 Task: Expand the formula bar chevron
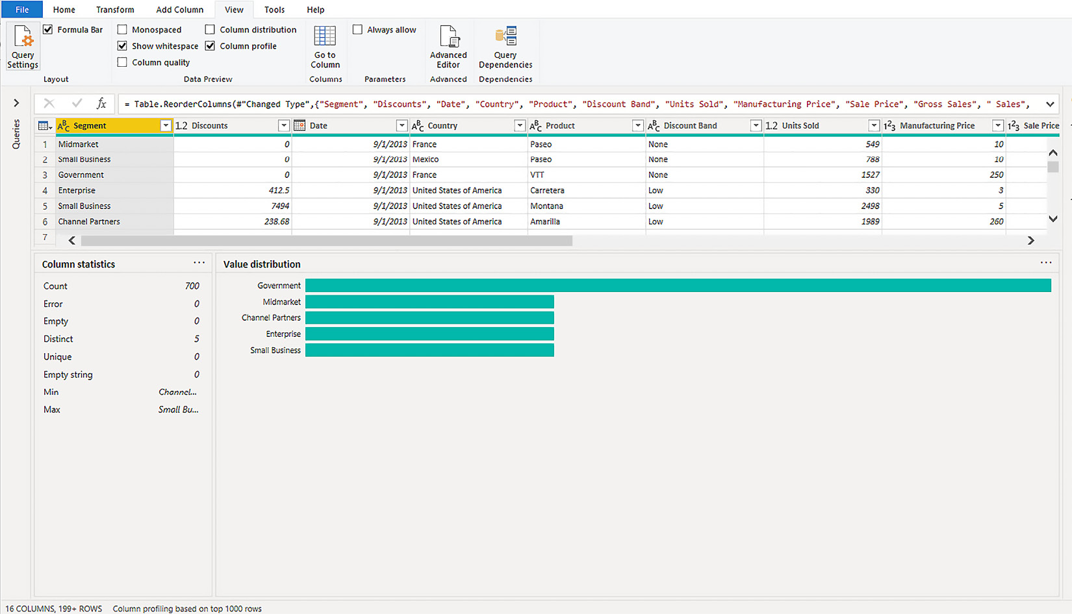coord(1050,104)
